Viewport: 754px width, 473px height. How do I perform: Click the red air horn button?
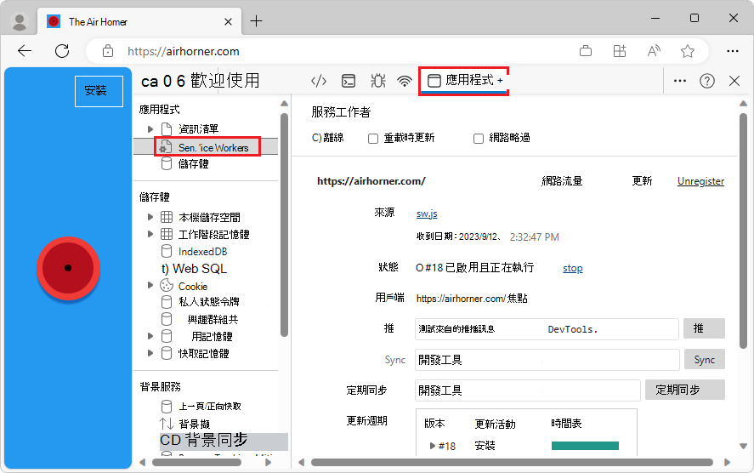(x=68, y=268)
